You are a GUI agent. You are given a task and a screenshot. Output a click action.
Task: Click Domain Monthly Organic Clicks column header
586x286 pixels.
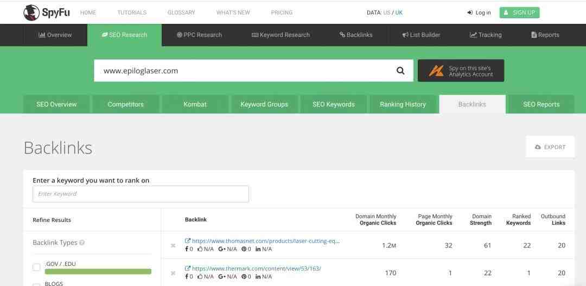pos(375,220)
